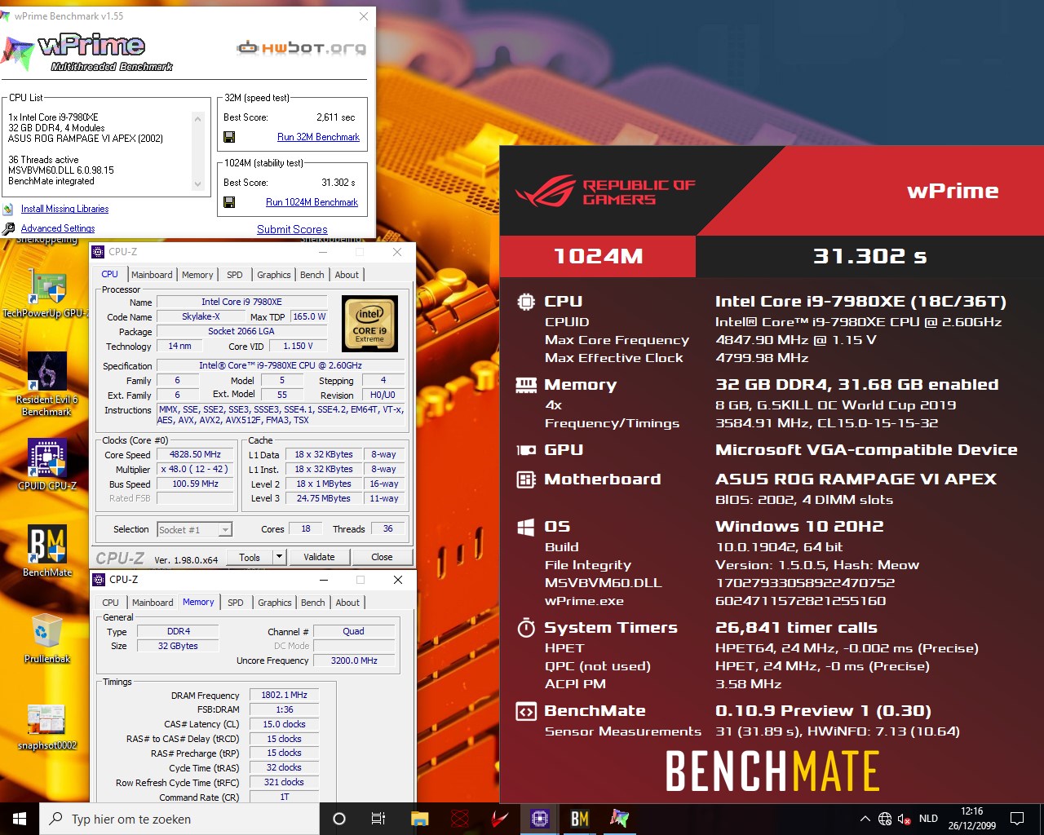
Task: Open Prullenbak recycle bin icon
Action: coord(47,632)
